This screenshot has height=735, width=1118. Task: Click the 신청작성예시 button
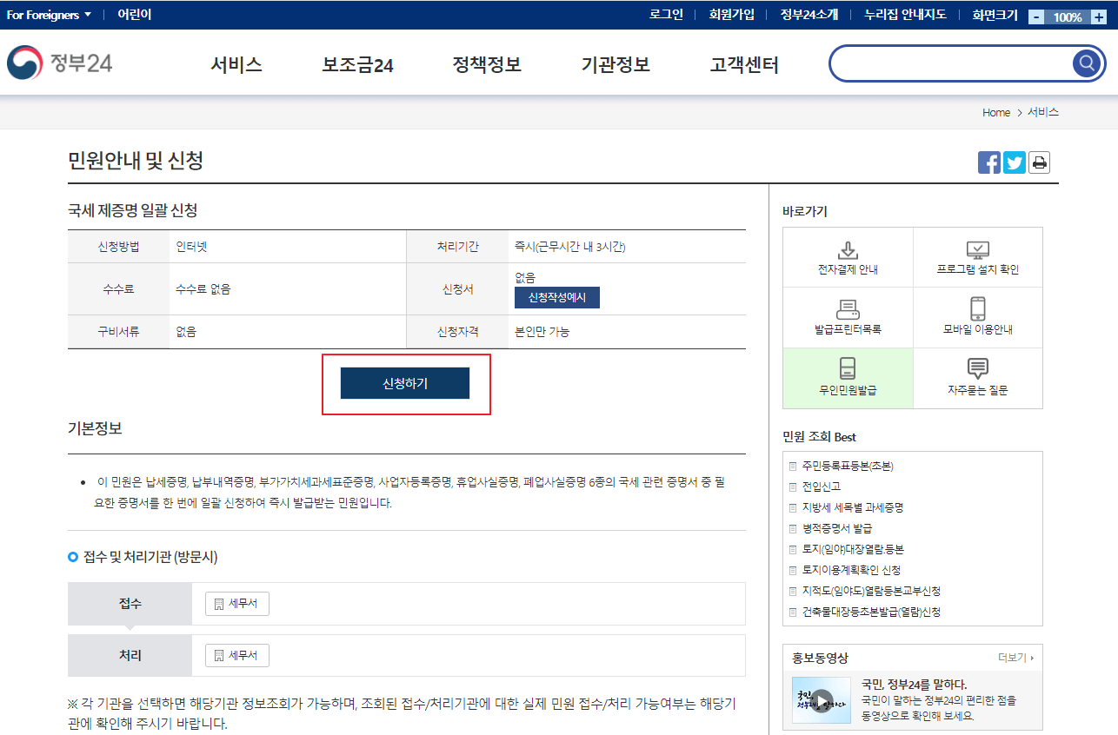pos(557,297)
